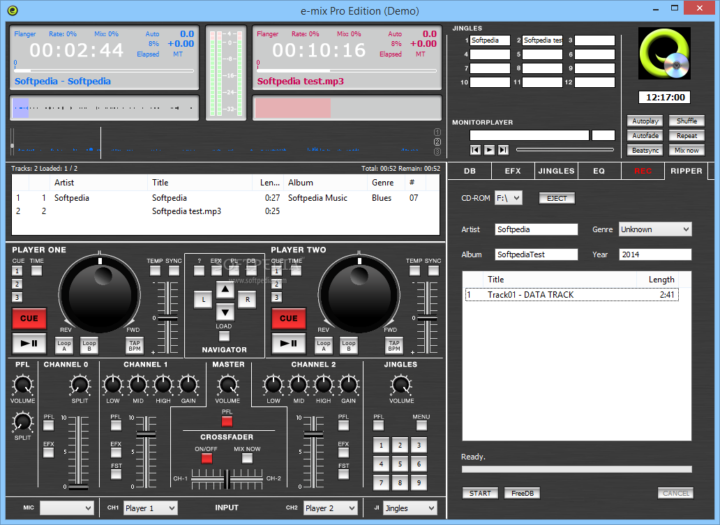Screen dimensions: 720x525
Task: Click Player One Loop A button
Action: pyautogui.click(x=64, y=345)
